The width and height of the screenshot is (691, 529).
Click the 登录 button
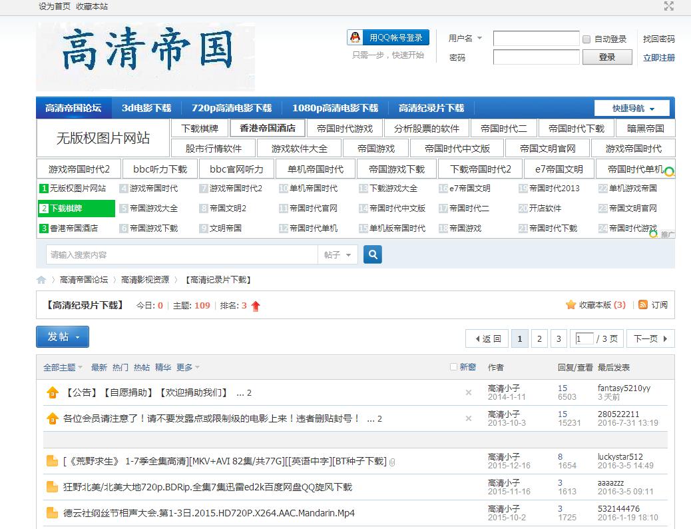(x=607, y=57)
